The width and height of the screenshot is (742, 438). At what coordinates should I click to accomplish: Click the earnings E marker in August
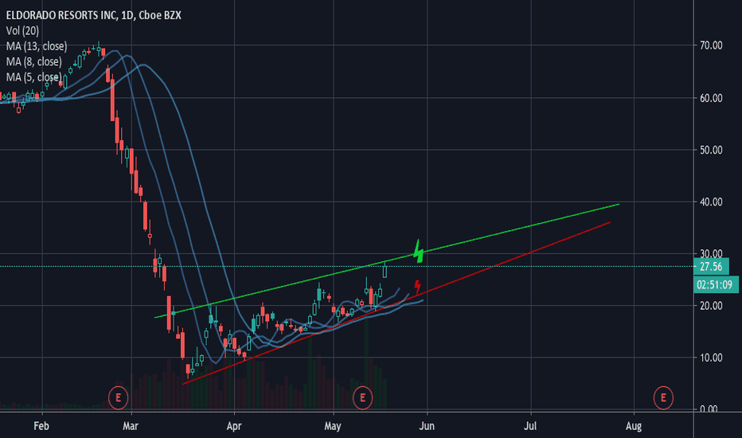click(663, 397)
